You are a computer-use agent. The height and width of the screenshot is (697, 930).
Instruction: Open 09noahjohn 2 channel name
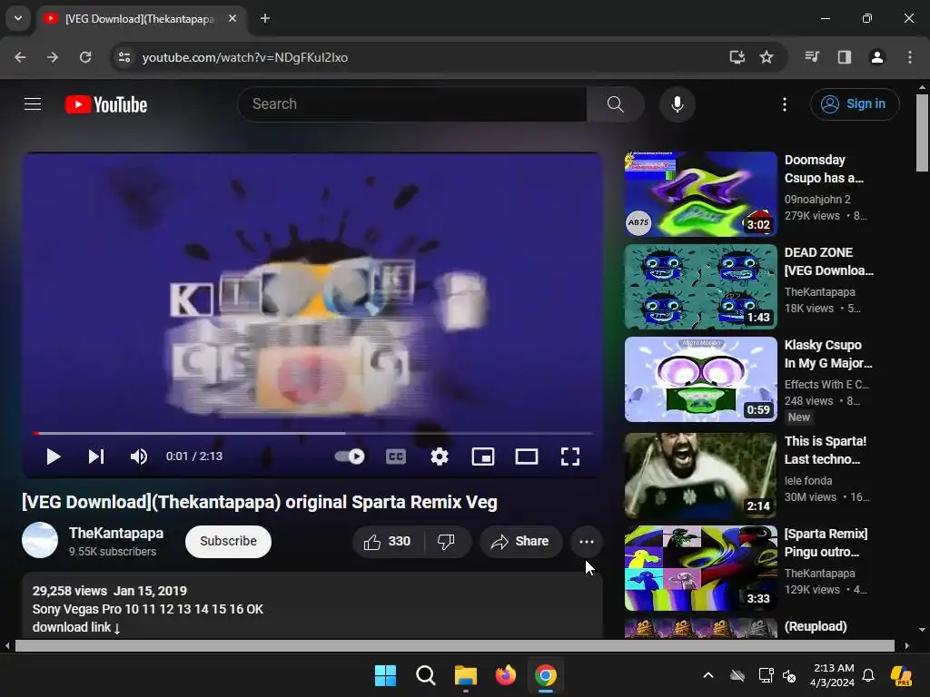click(817, 200)
